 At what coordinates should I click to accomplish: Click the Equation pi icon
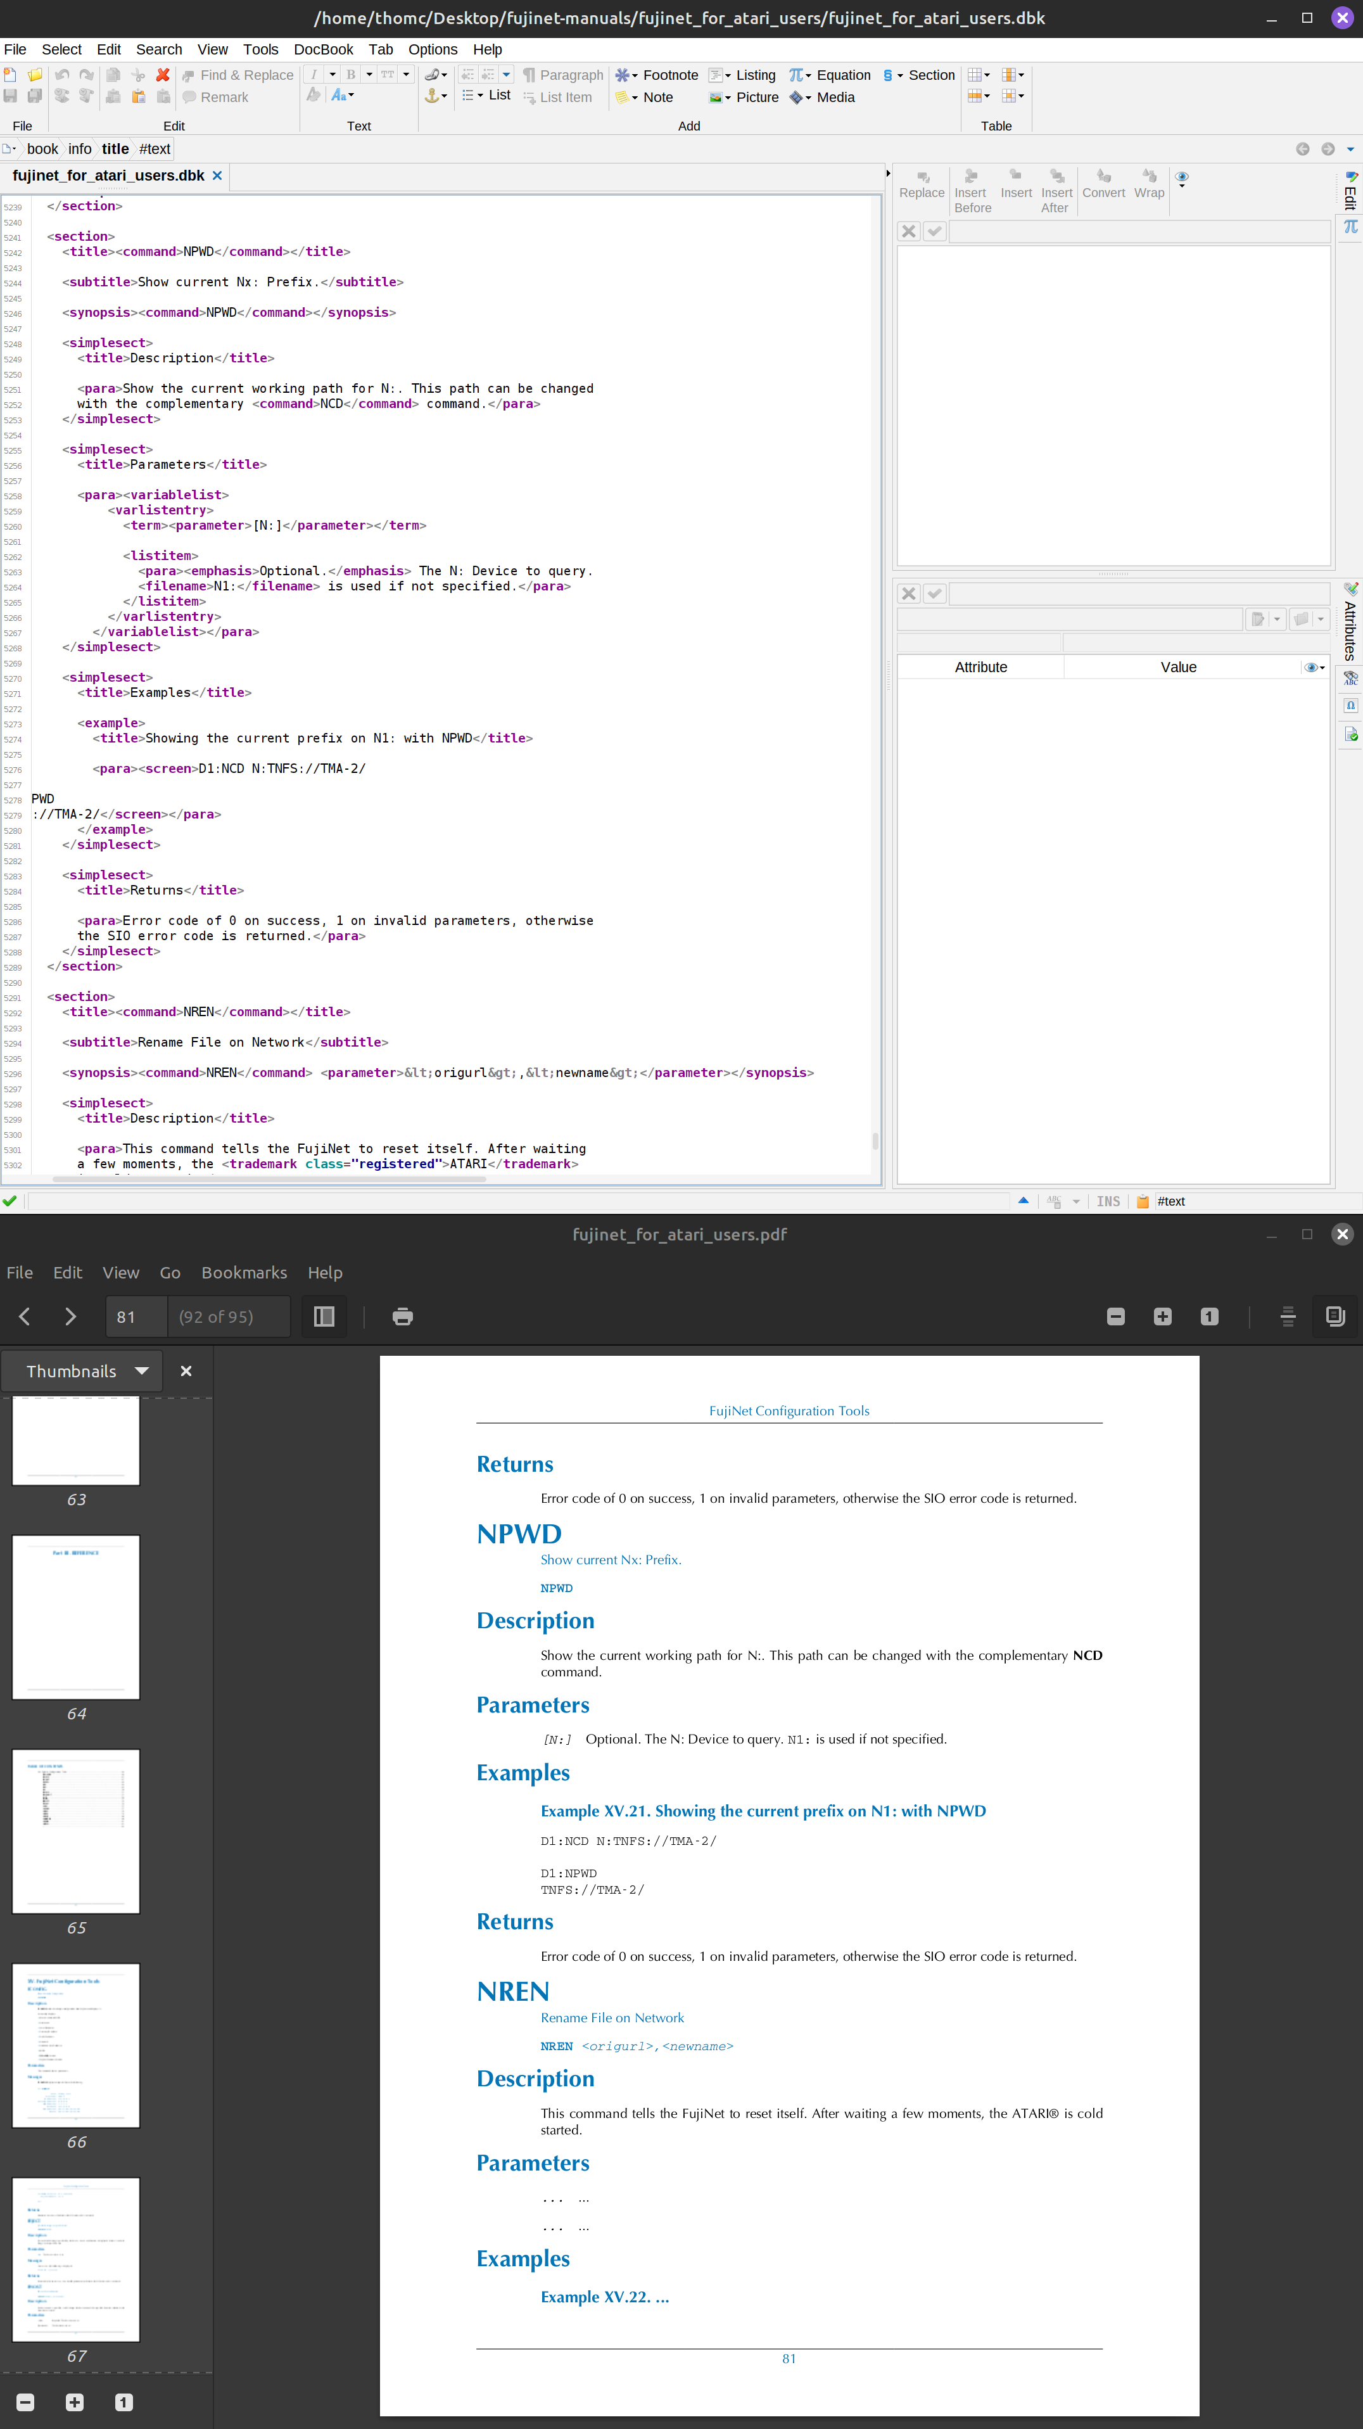pos(797,75)
